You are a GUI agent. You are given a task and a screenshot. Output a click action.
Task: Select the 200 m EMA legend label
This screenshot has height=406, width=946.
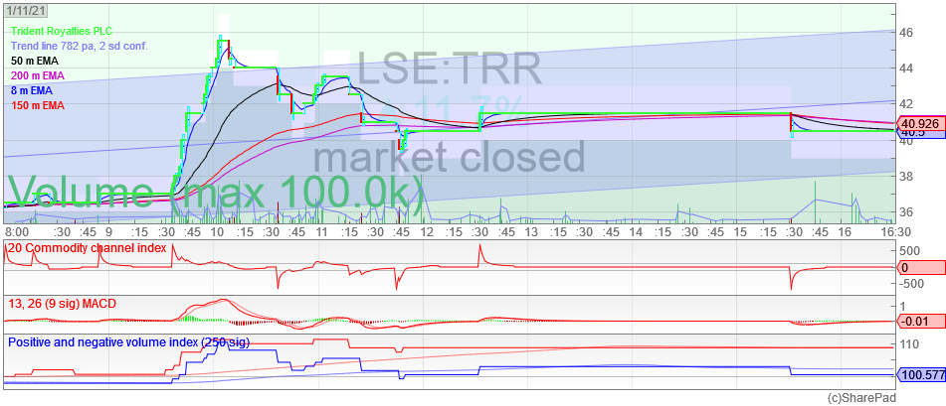click(38, 75)
